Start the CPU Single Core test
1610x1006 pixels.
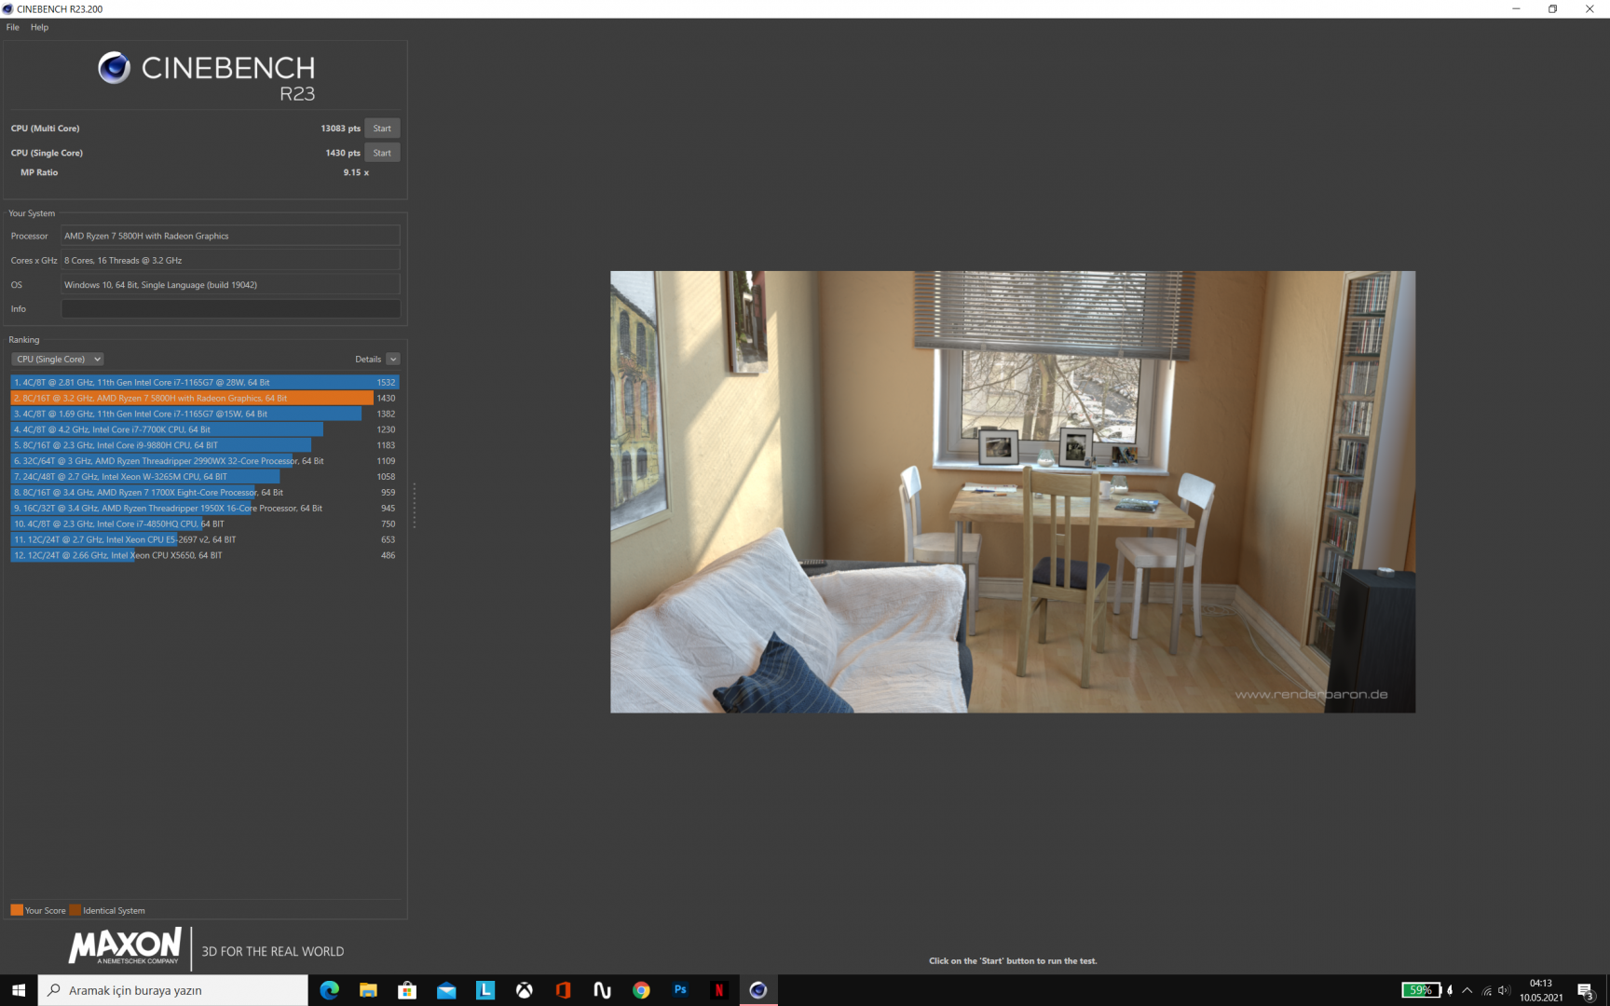(x=382, y=153)
